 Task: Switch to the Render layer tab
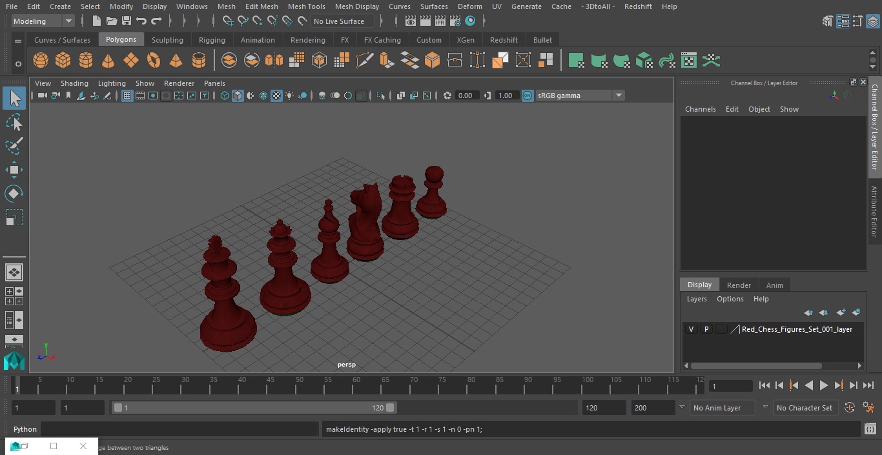(739, 285)
